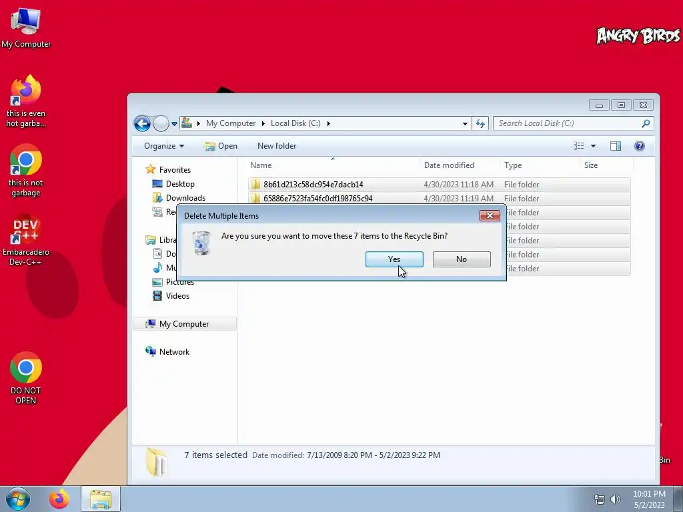Refresh the Local Disk (C:) folder
683x512 pixels.
click(480, 123)
